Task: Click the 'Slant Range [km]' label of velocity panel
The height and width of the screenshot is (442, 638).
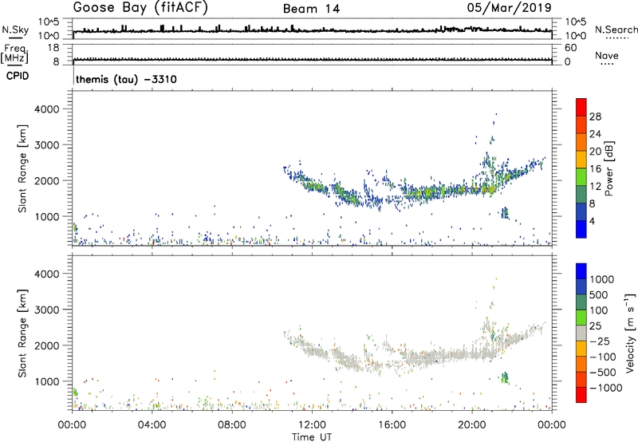Action: [x=22, y=333]
